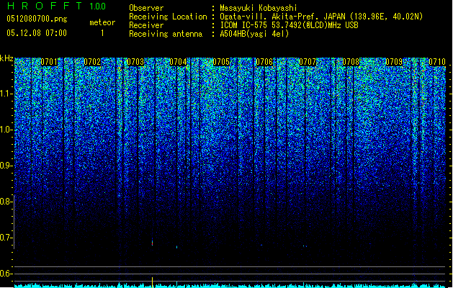Click the yellow detection spike on the power graph
Image resolution: width=453 pixels, height=288 pixels.
tap(152, 282)
